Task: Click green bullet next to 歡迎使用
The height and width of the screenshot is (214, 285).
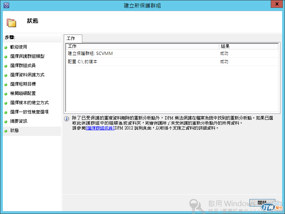Action: click(x=6, y=47)
